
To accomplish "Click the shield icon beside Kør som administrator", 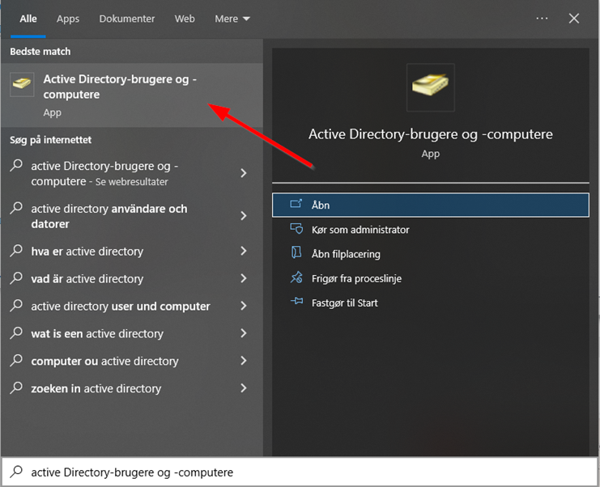I will tap(296, 229).
